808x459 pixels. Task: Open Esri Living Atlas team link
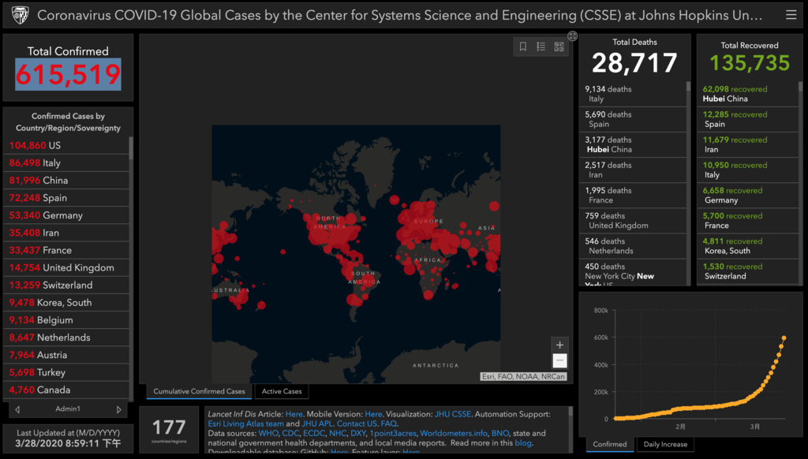click(246, 424)
